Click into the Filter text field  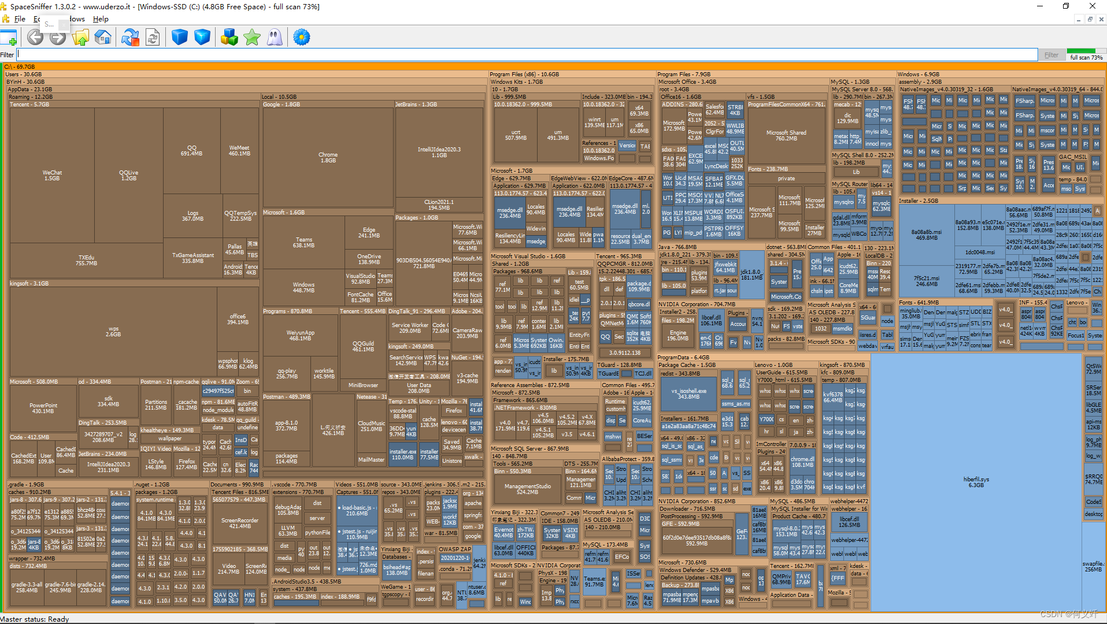(527, 55)
